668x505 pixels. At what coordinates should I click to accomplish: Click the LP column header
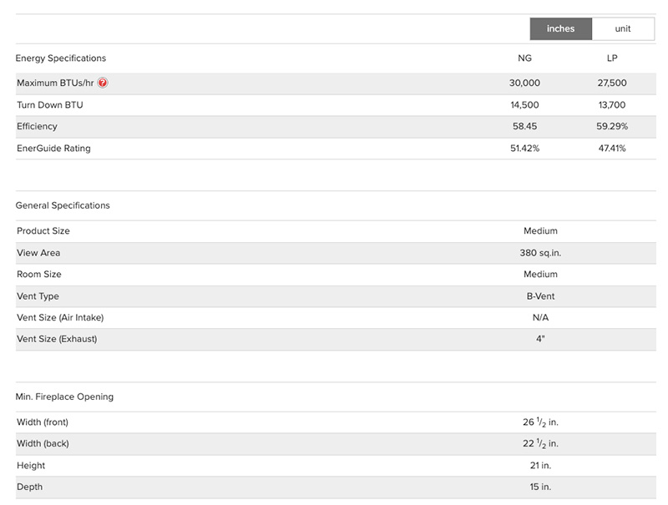(612, 58)
